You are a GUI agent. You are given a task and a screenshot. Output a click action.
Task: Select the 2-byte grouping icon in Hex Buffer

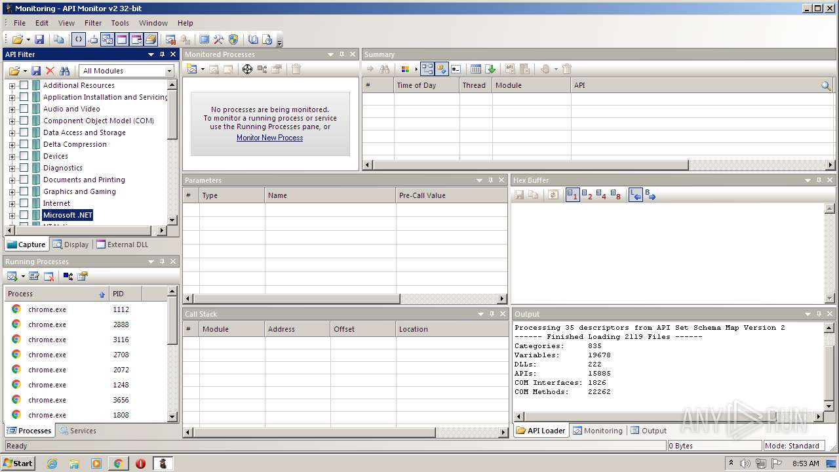click(587, 195)
